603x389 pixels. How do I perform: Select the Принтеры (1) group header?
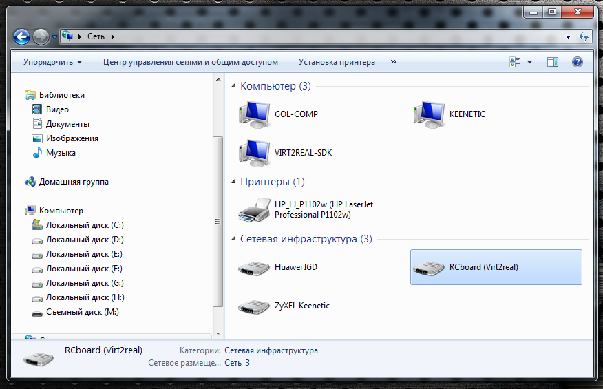click(273, 181)
